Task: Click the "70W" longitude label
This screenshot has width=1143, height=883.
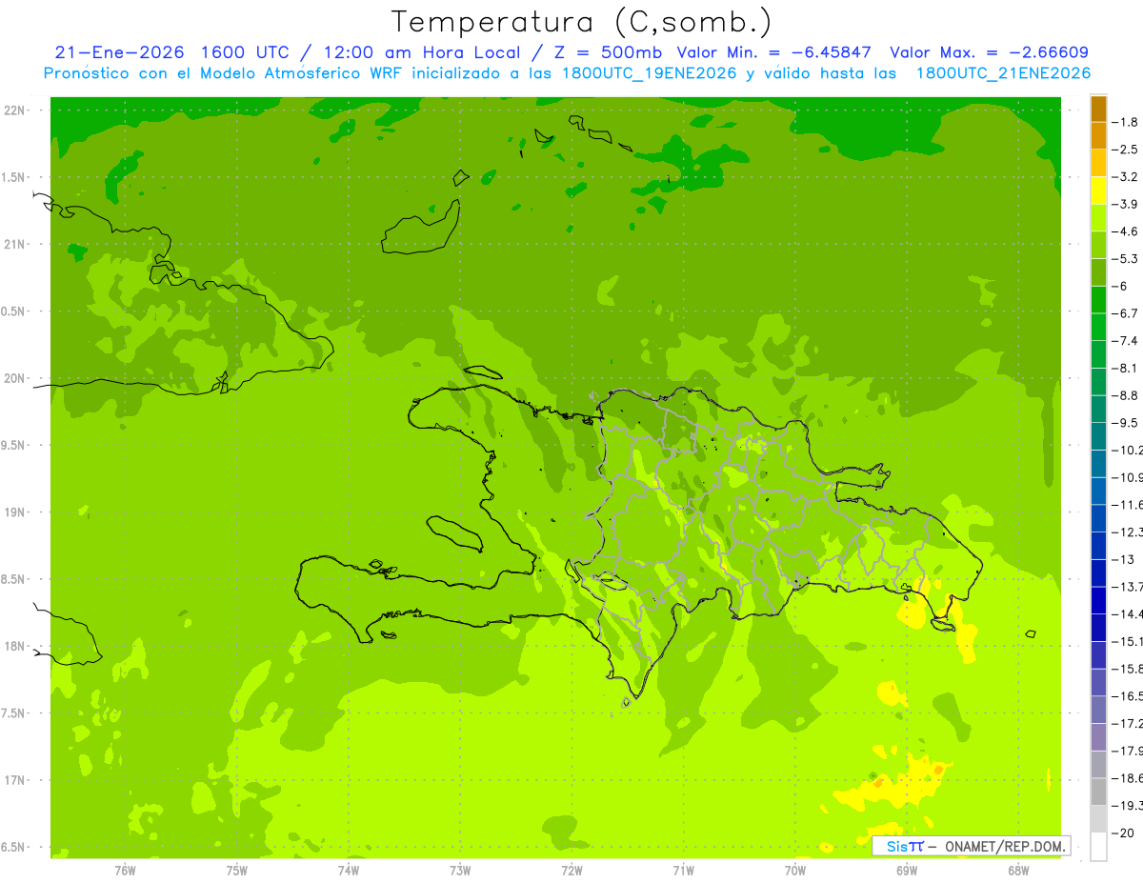Action: (x=795, y=871)
